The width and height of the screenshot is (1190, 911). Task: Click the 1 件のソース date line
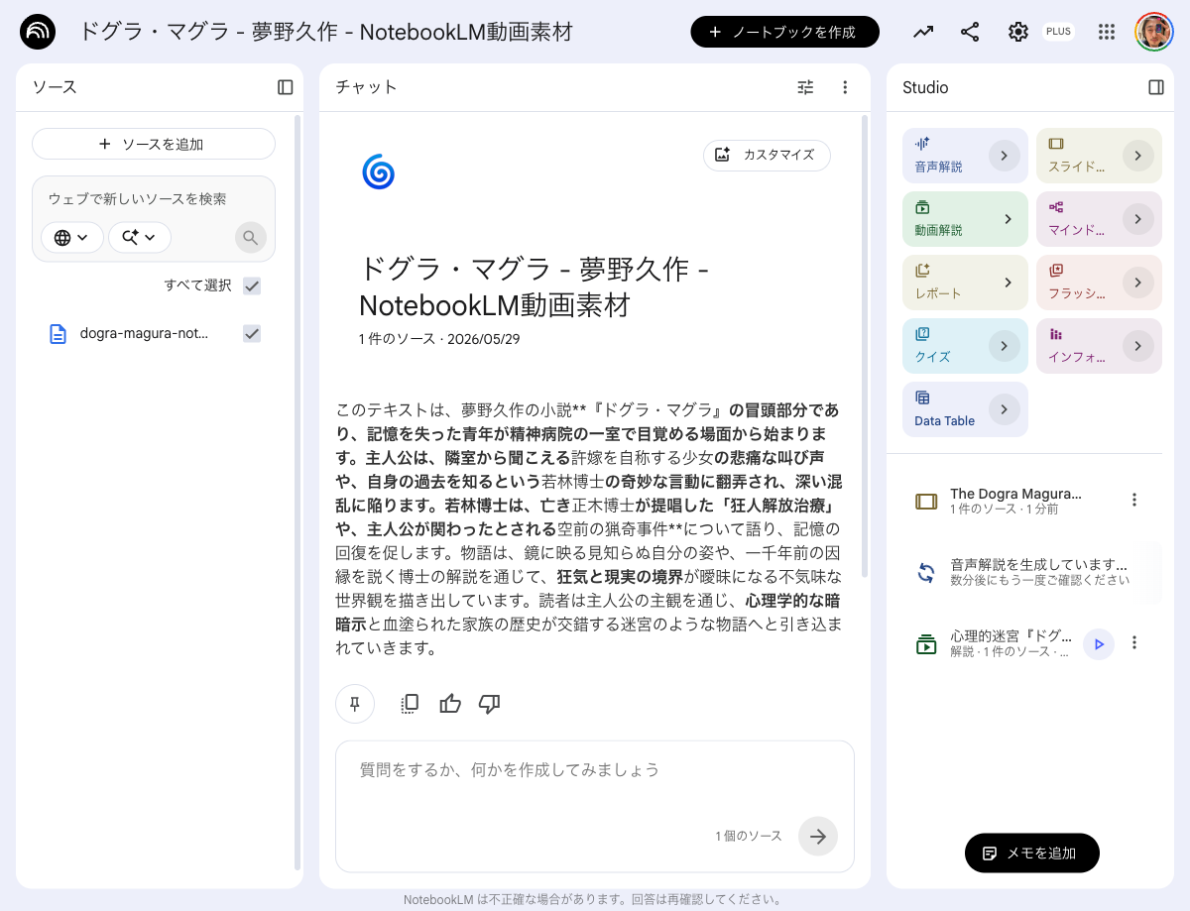click(x=439, y=339)
